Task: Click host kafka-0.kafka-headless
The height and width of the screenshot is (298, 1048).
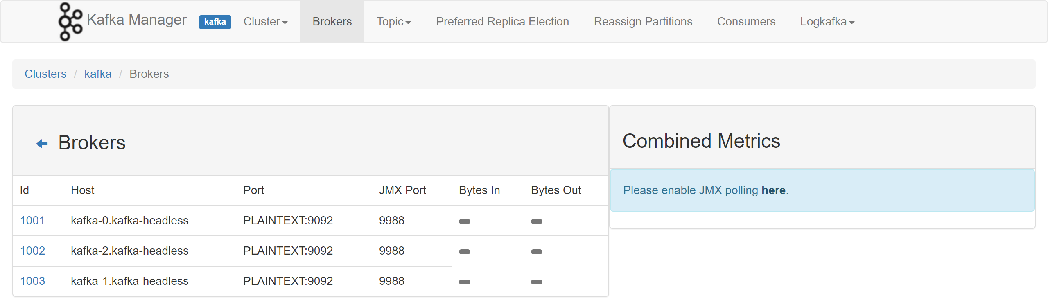Action: pyautogui.click(x=129, y=221)
